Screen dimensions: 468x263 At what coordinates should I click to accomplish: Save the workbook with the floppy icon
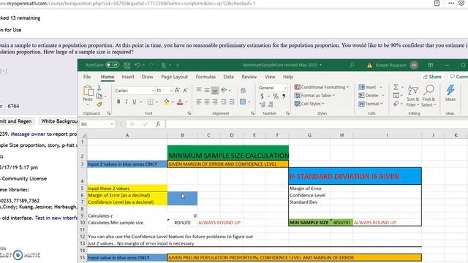tap(127, 65)
